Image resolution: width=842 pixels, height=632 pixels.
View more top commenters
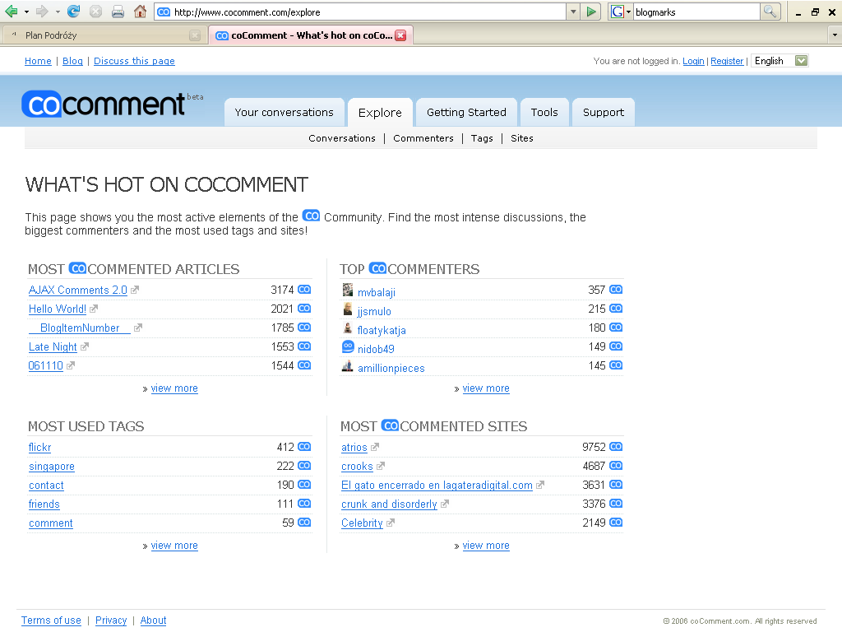(x=486, y=388)
